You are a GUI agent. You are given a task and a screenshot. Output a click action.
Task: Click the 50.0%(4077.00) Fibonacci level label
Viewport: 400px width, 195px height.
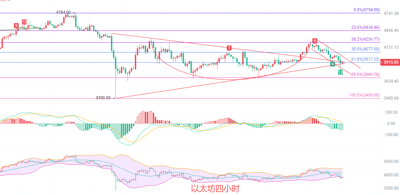pyautogui.click(x=365, y=49)
